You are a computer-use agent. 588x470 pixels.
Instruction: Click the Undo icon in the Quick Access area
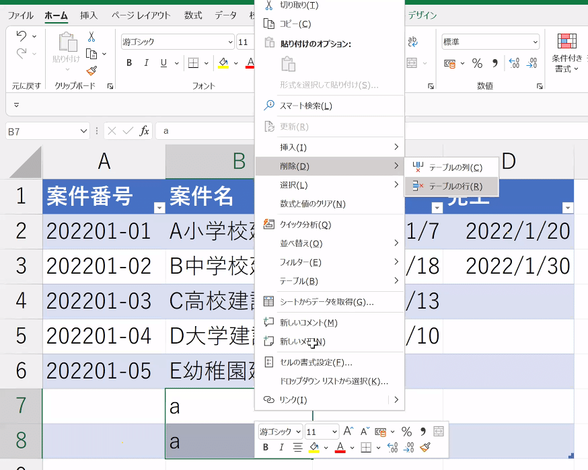(x=21, y=36)
